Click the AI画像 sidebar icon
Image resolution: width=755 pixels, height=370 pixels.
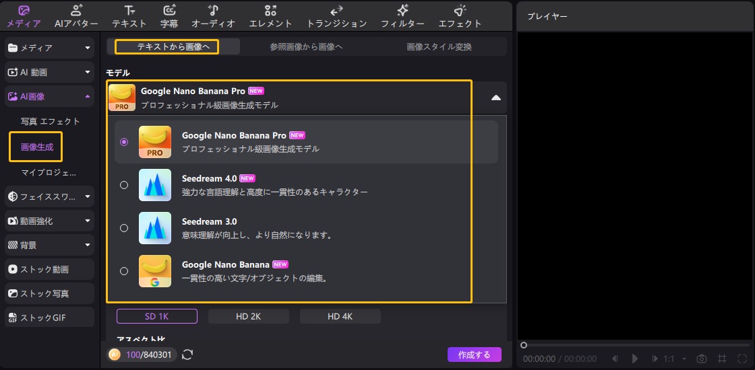point(13,97)
